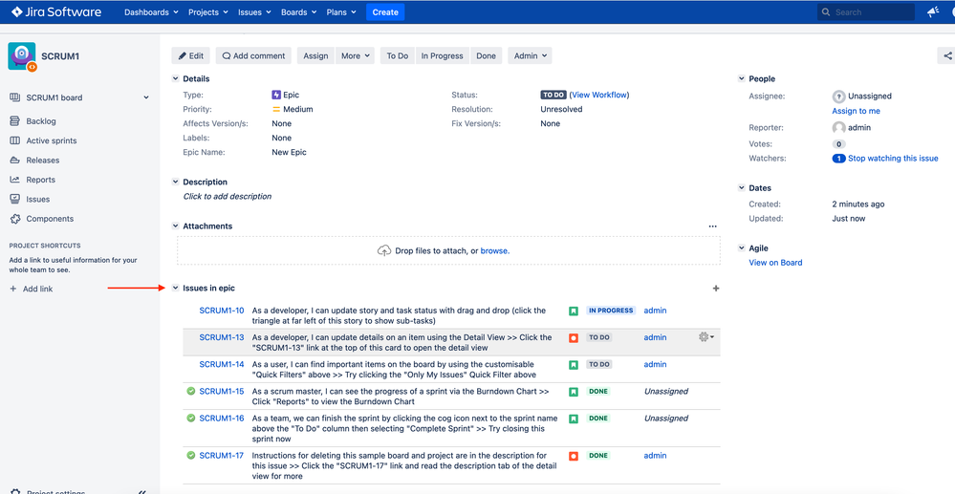Click the green resolved checkmark on SCRUM1-16
The image size is (955, 494).
[190, 418]
